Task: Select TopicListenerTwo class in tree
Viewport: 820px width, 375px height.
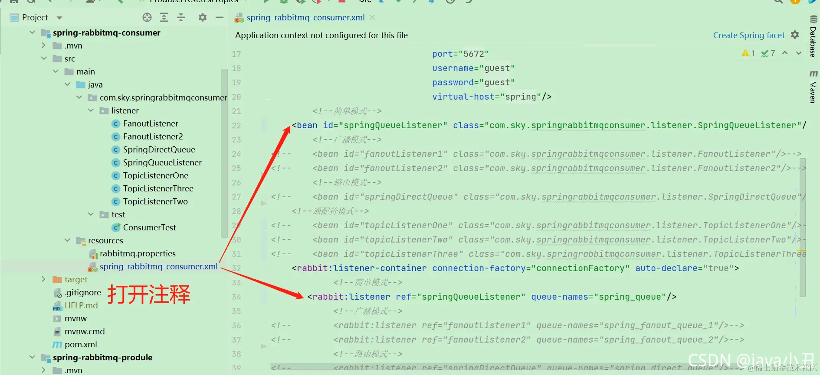Action: click(155, 201)
